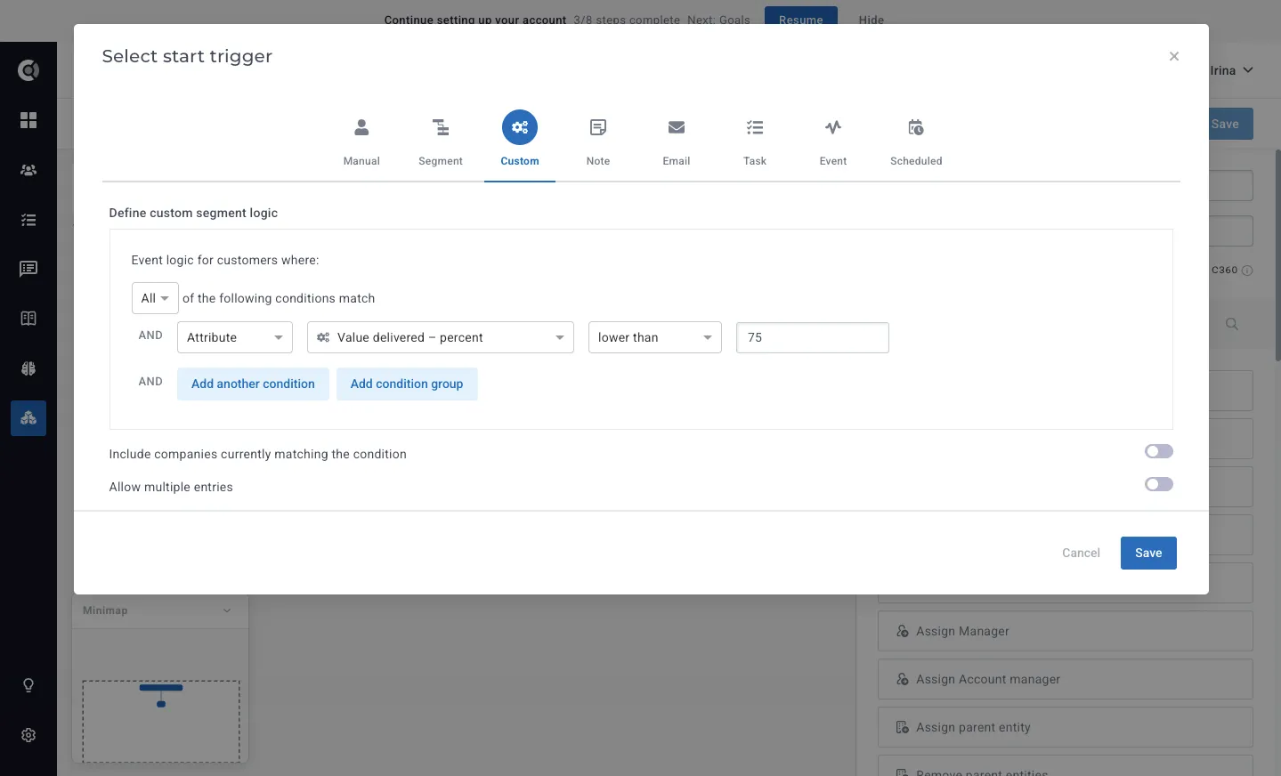Choose the Segment trigger icon
Viewport: 1281px width, 776px height.
[441, 127]
